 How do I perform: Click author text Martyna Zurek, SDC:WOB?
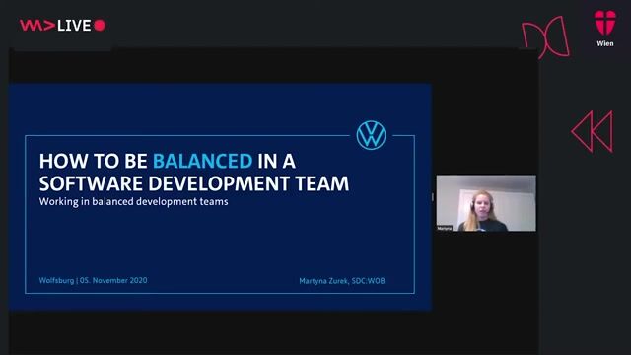(x=342, y=281)
